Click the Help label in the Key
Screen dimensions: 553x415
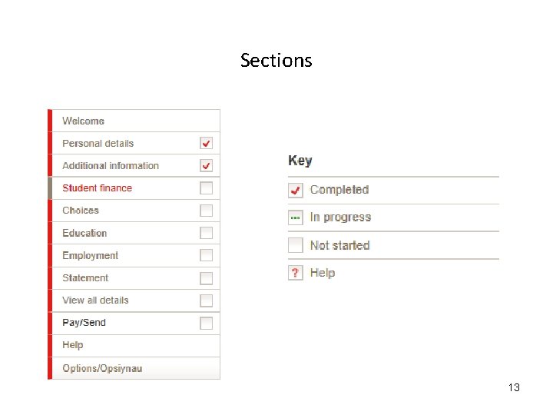323,273
